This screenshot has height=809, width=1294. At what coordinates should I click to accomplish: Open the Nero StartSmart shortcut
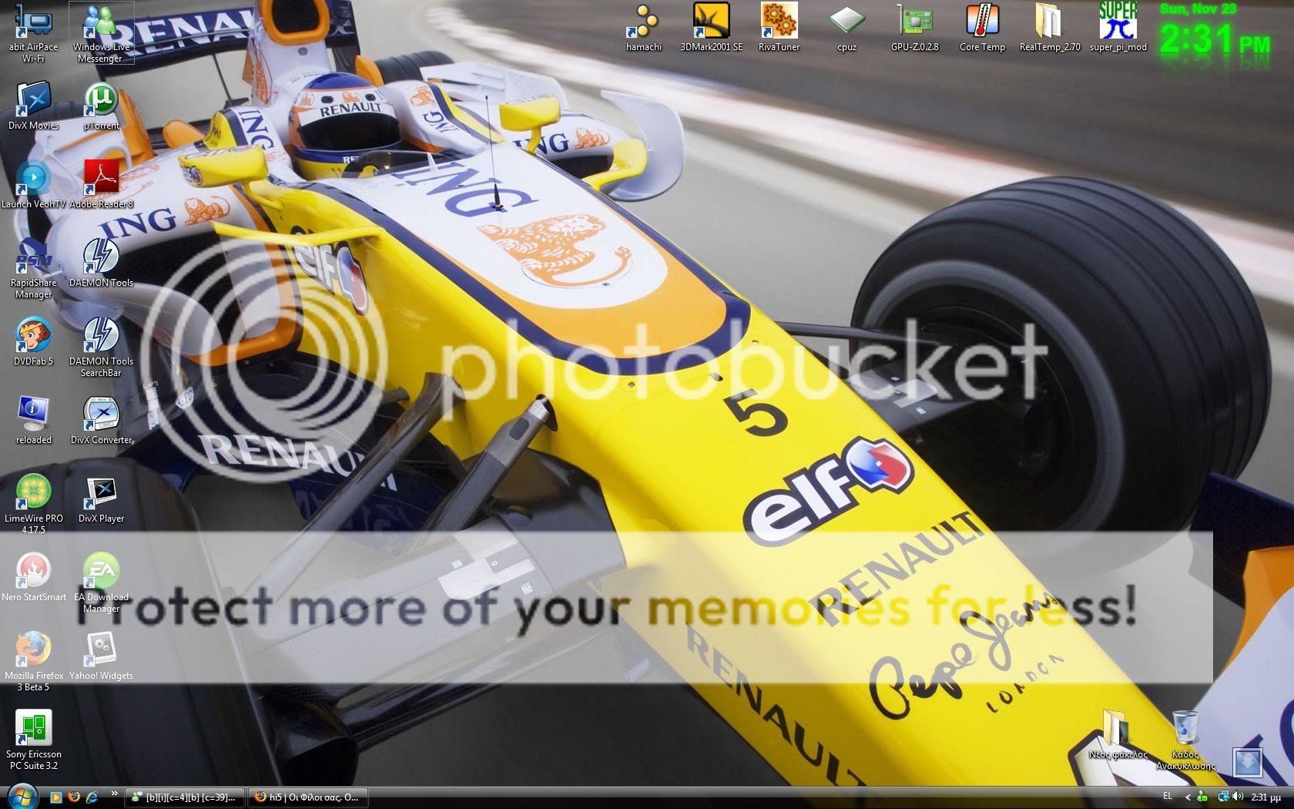pyautogui.click(x=33, y=573)
